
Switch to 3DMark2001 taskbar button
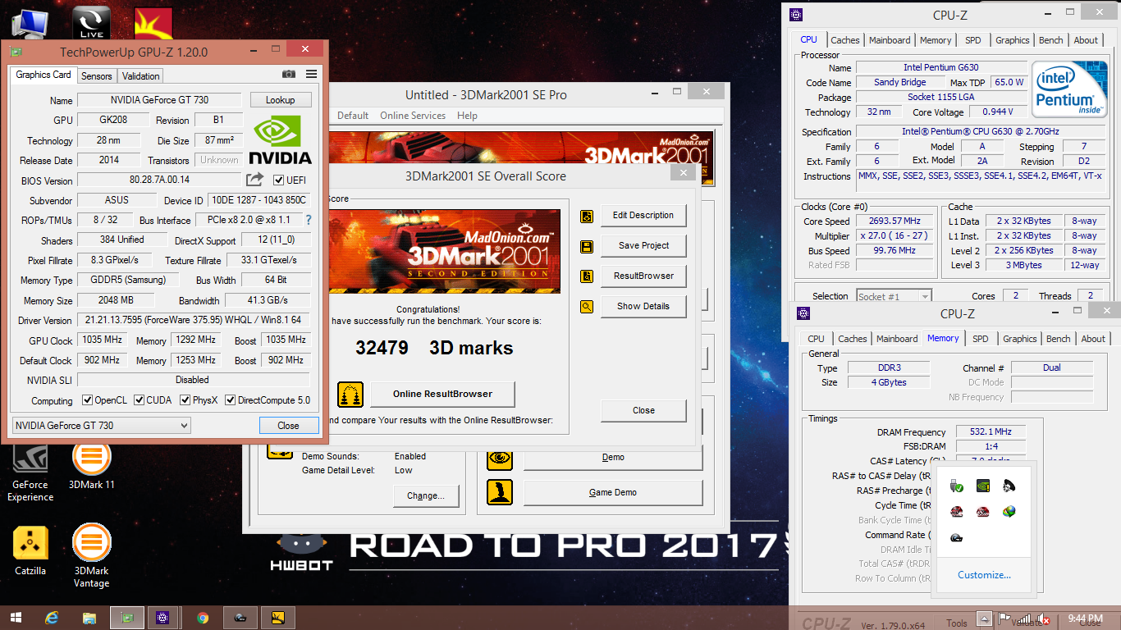[x=277, y=618]
